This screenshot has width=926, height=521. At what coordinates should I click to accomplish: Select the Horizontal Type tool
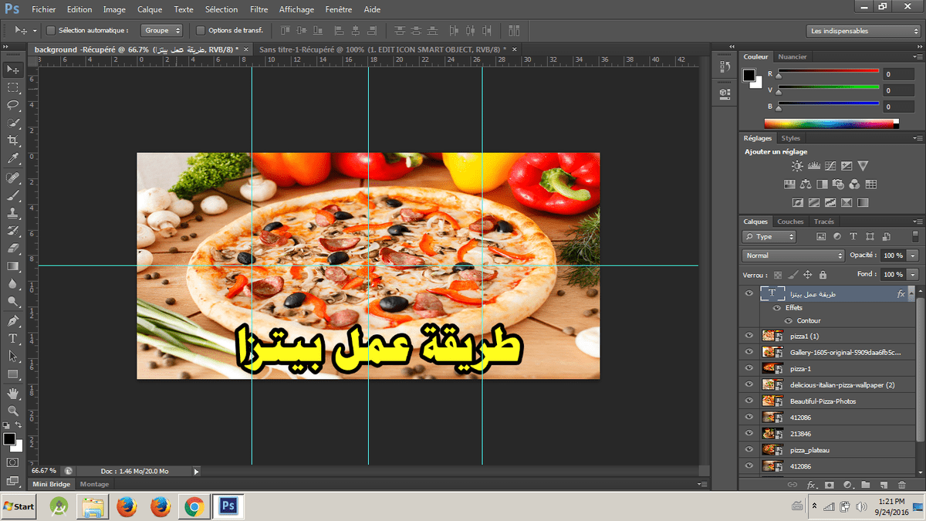[13, 339]
